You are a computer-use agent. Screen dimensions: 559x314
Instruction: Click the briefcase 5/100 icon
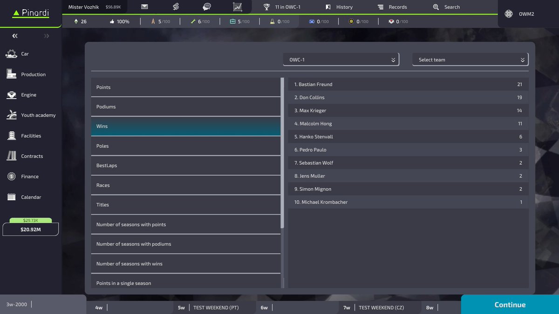(232, 21)
